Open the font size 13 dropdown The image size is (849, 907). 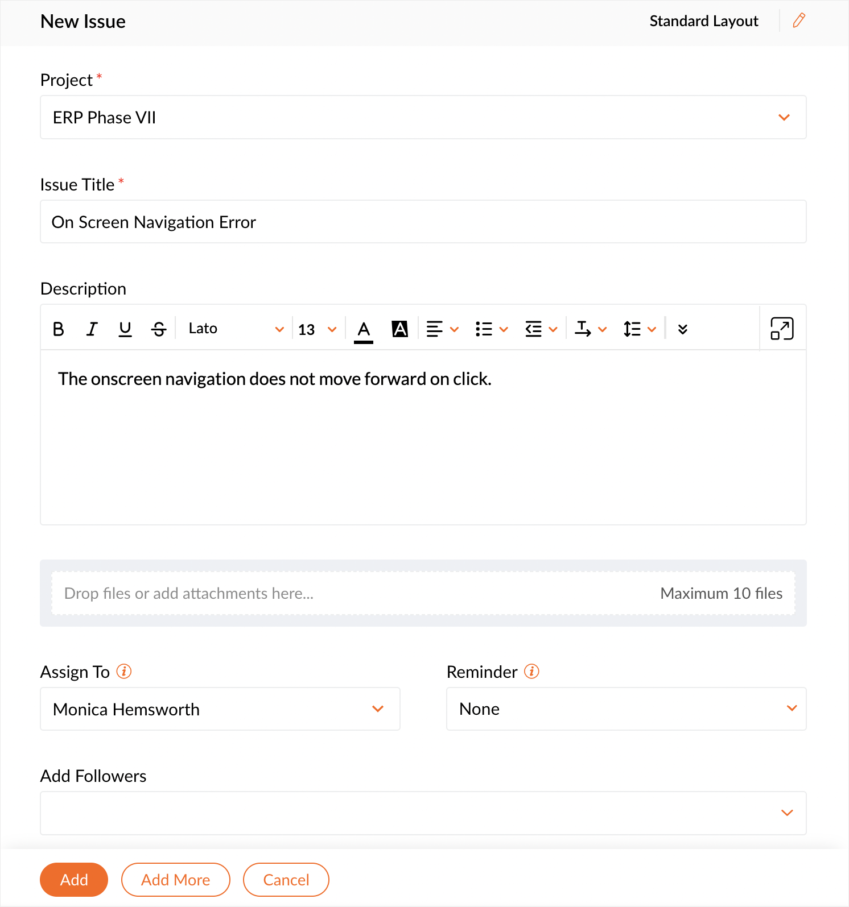click(x=317, y=329)
